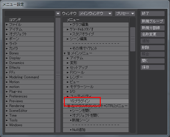
Task: Select the Null追加 menu entry
Action: point(96,130)
